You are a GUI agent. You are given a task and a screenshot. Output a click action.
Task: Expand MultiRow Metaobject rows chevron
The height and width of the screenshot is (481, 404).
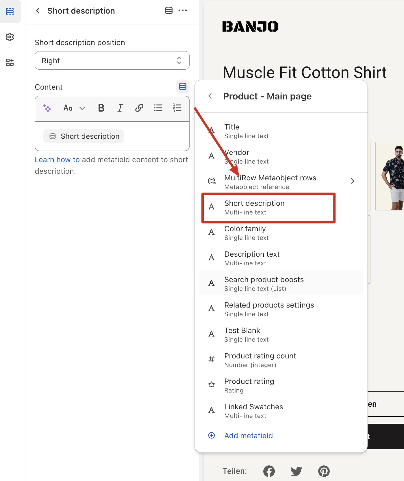pos(353,181)
